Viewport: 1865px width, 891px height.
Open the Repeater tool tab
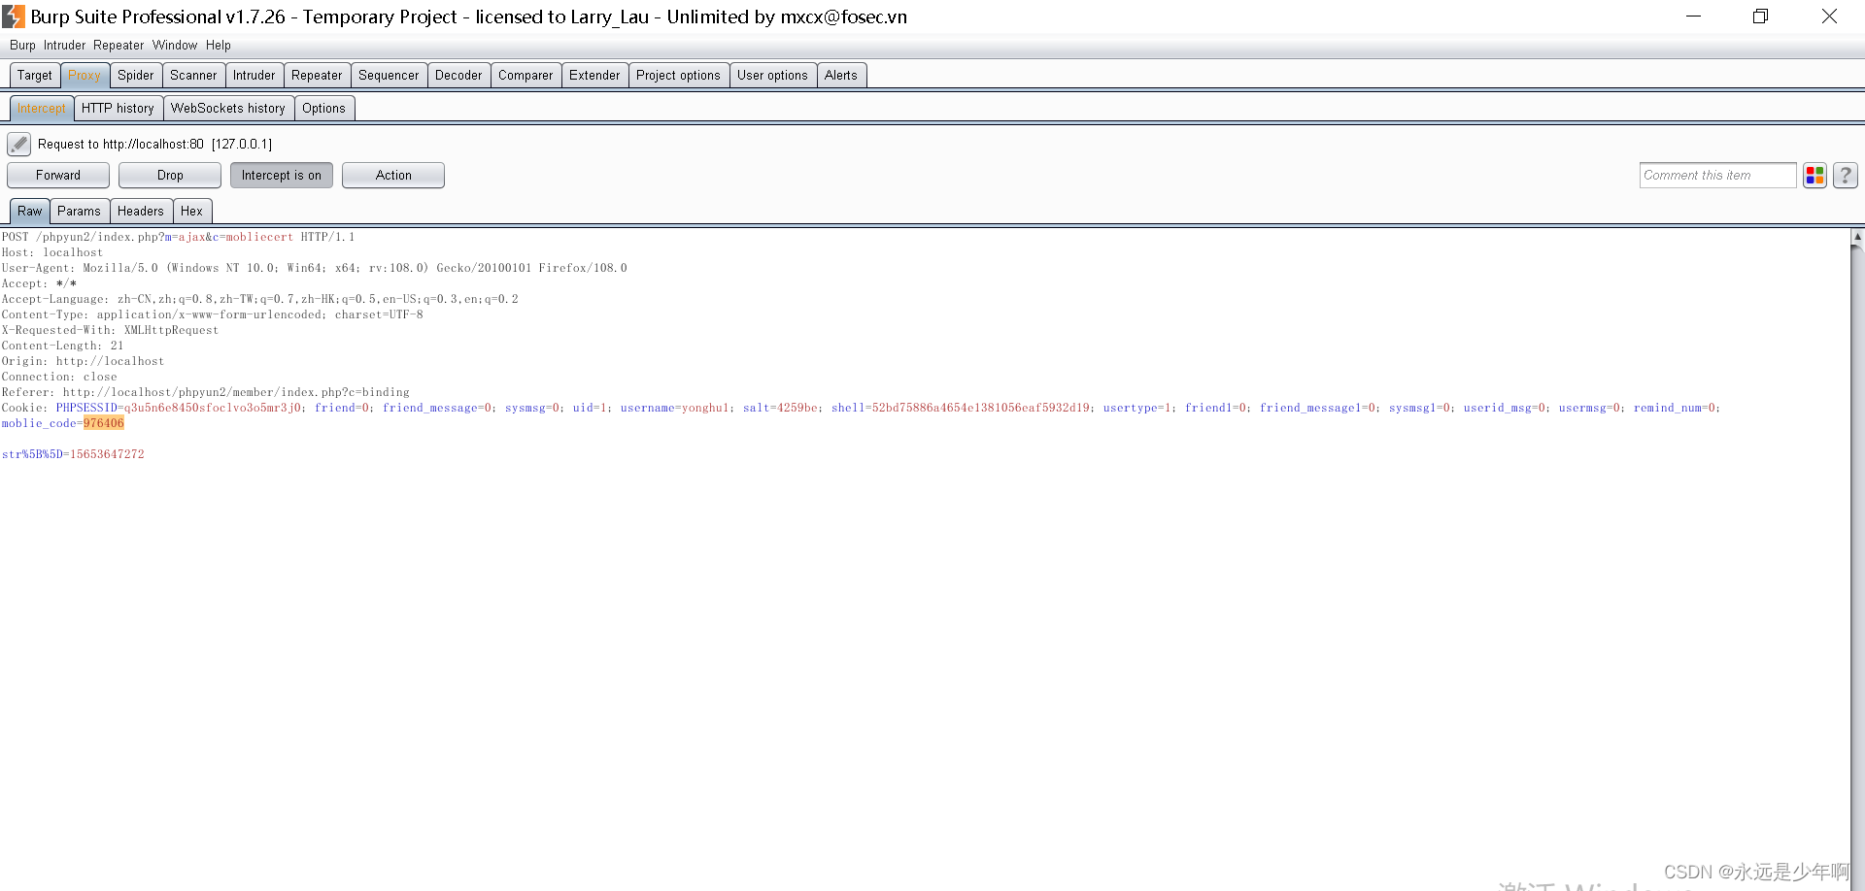pos(317,76)
